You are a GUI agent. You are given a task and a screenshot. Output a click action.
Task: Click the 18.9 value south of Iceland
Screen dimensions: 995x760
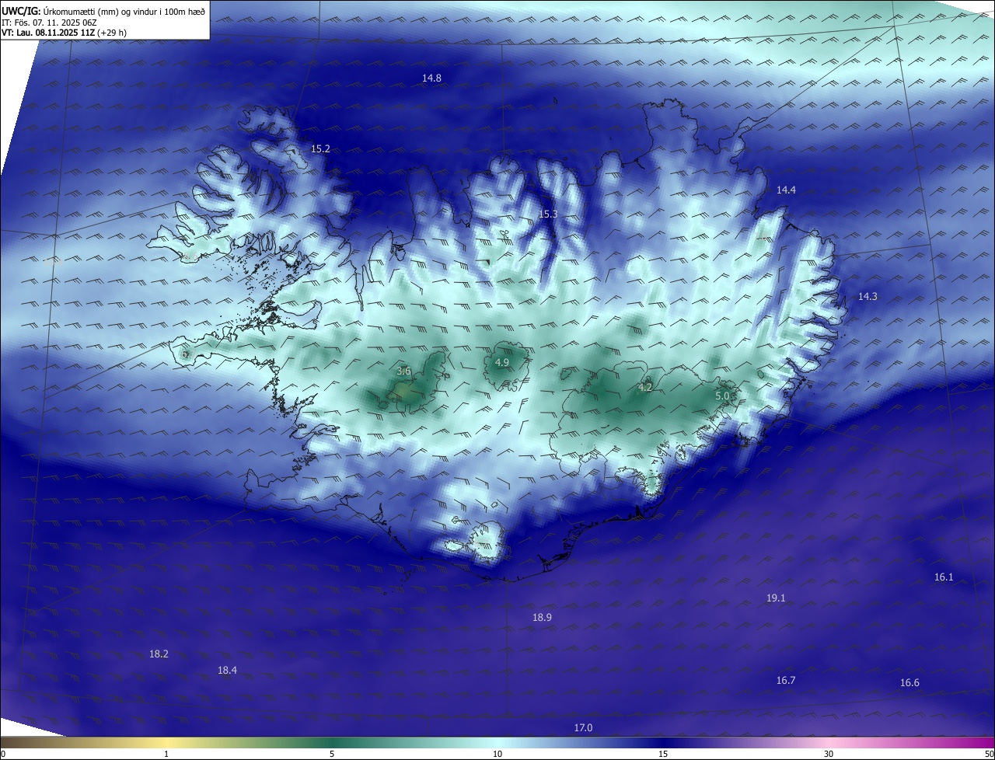(542, 618)
